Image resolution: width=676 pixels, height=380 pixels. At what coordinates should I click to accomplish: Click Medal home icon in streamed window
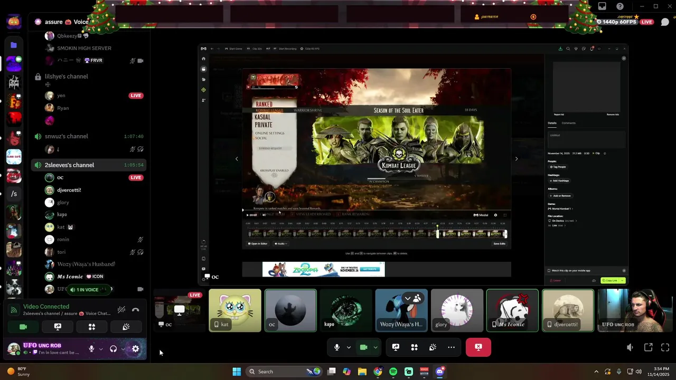point(204,59)
